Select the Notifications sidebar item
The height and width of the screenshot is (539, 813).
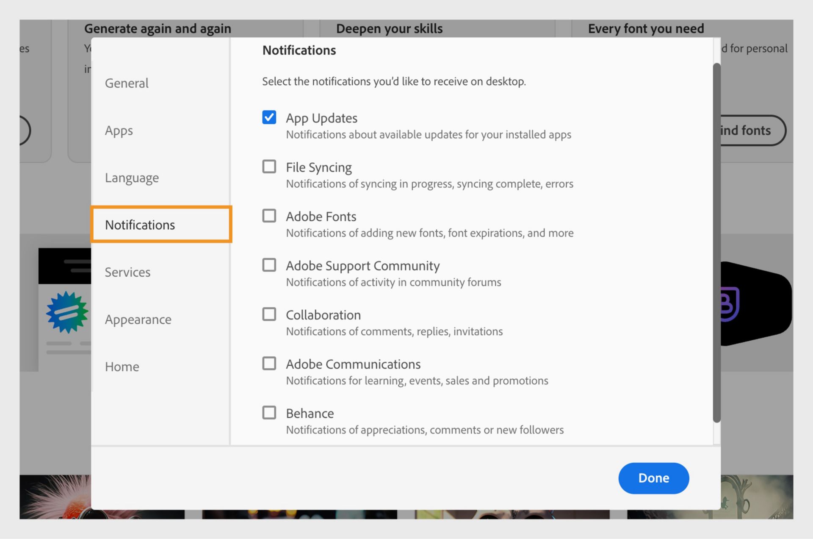click(x=140, y=225)
